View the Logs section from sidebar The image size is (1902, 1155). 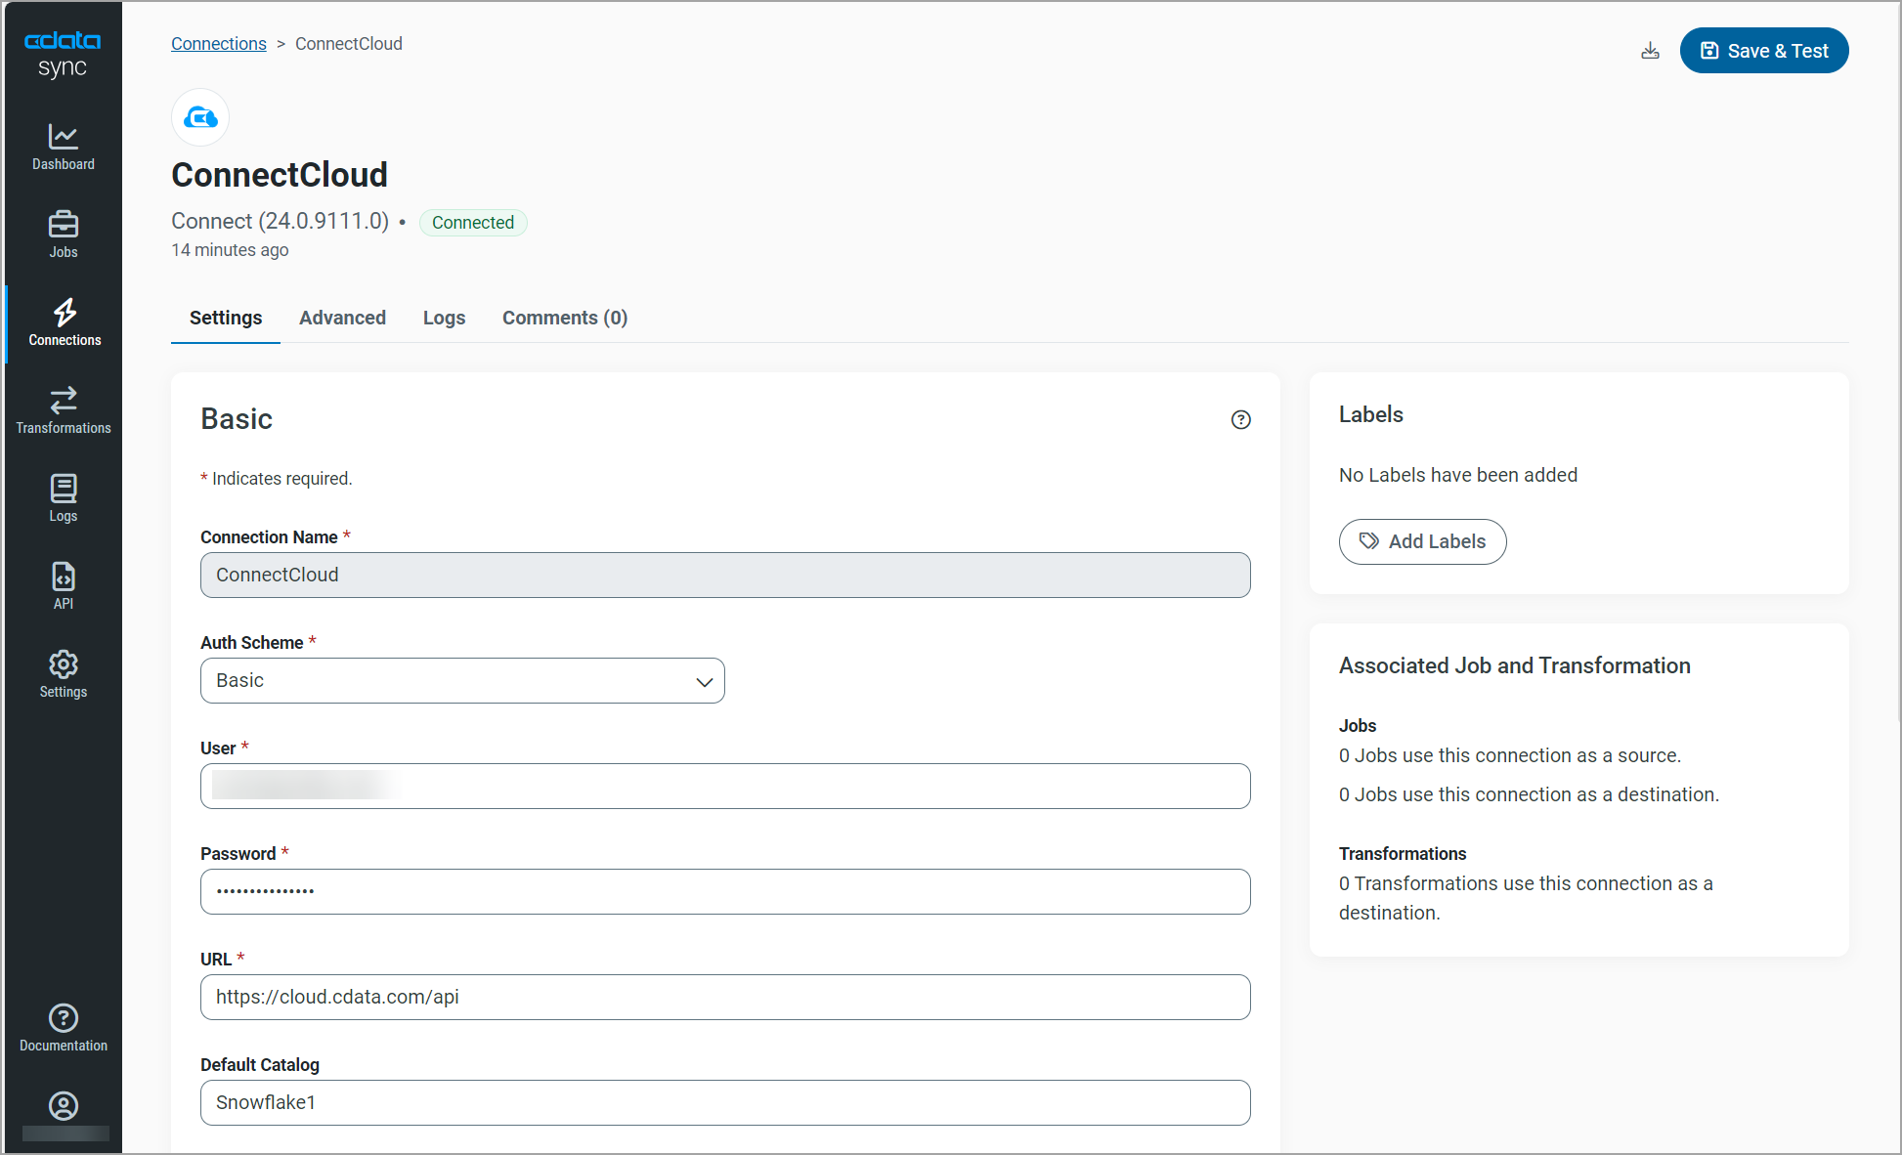pyautogui.click(x=63, y=497)
